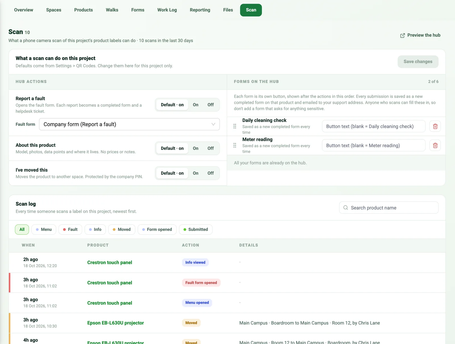This screenshot has height=344, width=455.
Task: Open the Spaces tab
Action: 54,10
